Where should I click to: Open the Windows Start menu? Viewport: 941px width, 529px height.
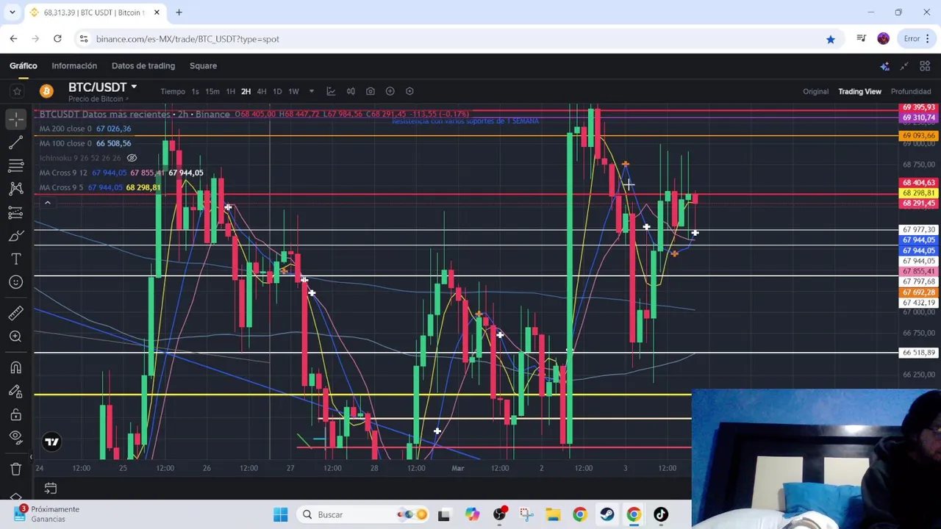tap(281, 514)
